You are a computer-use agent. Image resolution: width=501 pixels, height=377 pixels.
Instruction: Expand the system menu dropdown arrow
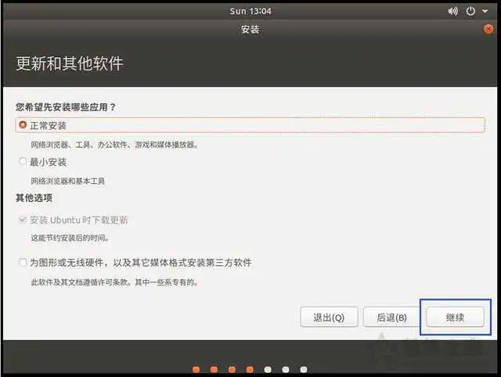[485, 11]
